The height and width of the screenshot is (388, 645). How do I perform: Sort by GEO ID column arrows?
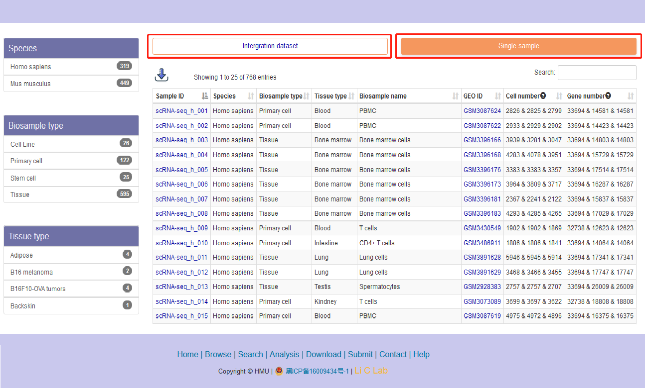(498, 96)
